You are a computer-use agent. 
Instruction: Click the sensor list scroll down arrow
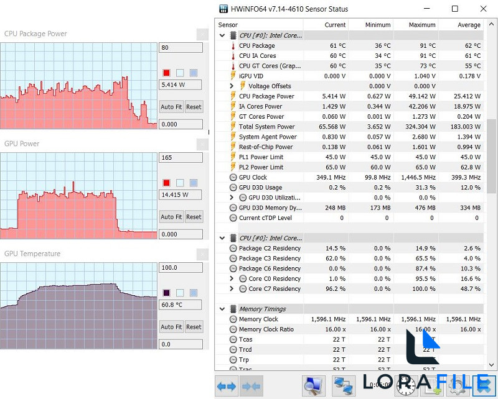tap(491, 365)
